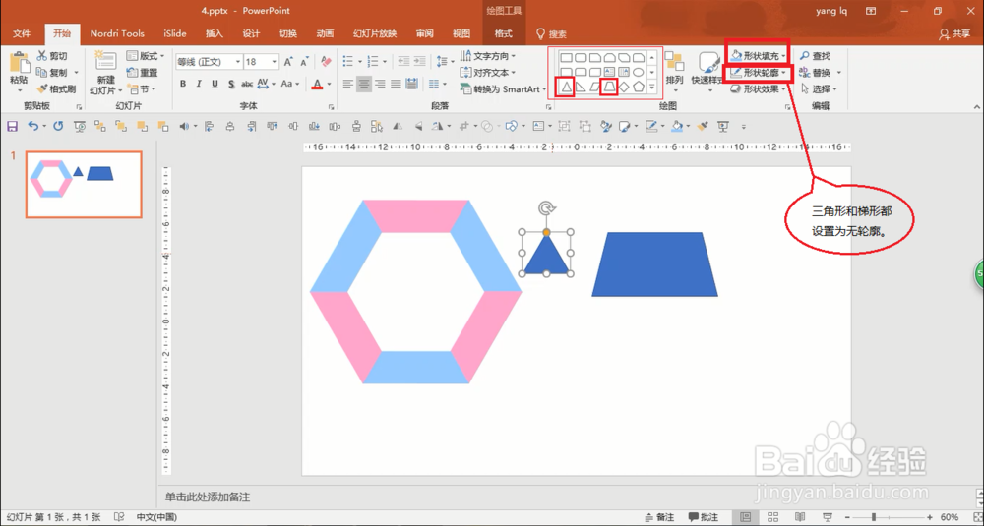984x526 pixels.
Task: Switch to the Insert (插入) tab
Action: point(215,33)
